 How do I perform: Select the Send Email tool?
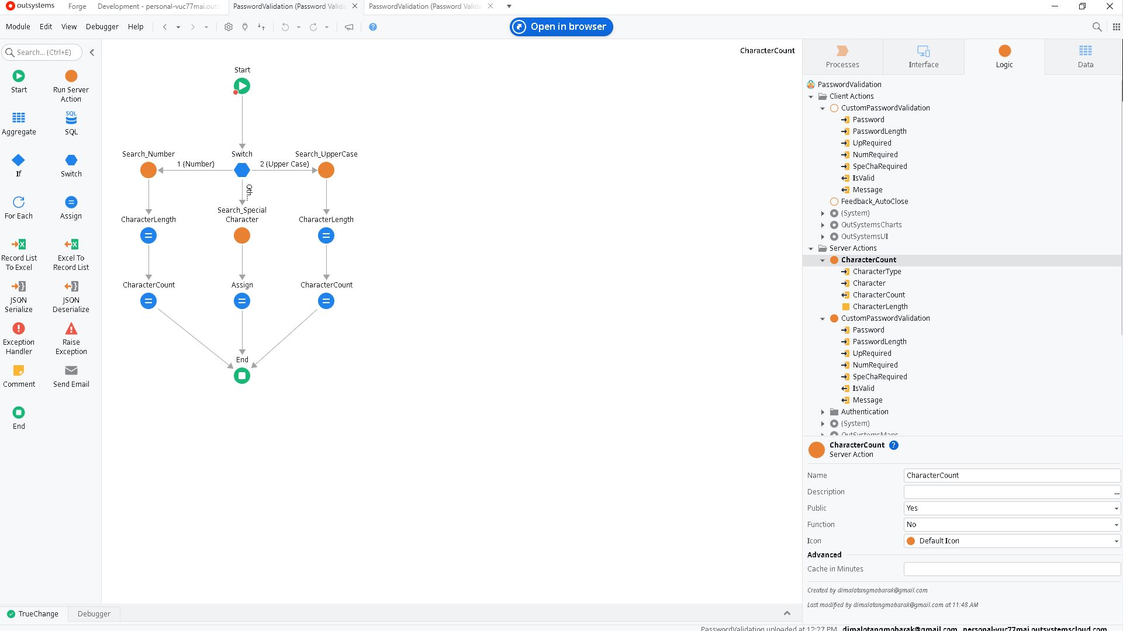(x=71, y=376)
